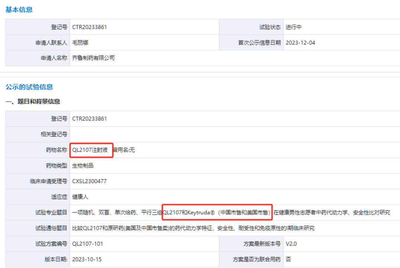Click the 公示的试验信息 section heading
This screenshot has width=400, height=268.
pyautogui.click(x=29, y=87)
